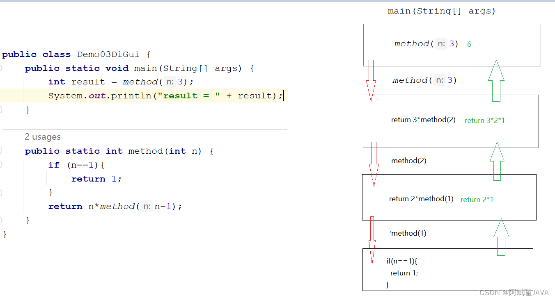Click the "return n*method(" statement
555x300 pixels.
94,206
